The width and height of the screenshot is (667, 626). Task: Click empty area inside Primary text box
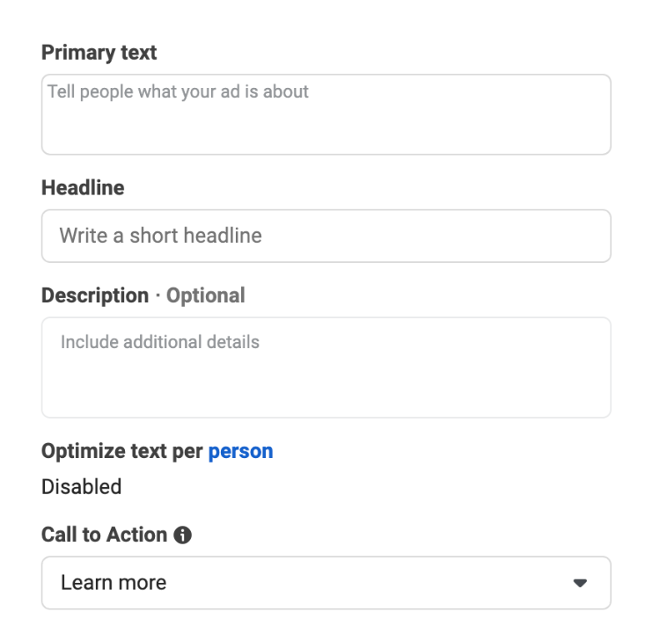tap(326, 129)
